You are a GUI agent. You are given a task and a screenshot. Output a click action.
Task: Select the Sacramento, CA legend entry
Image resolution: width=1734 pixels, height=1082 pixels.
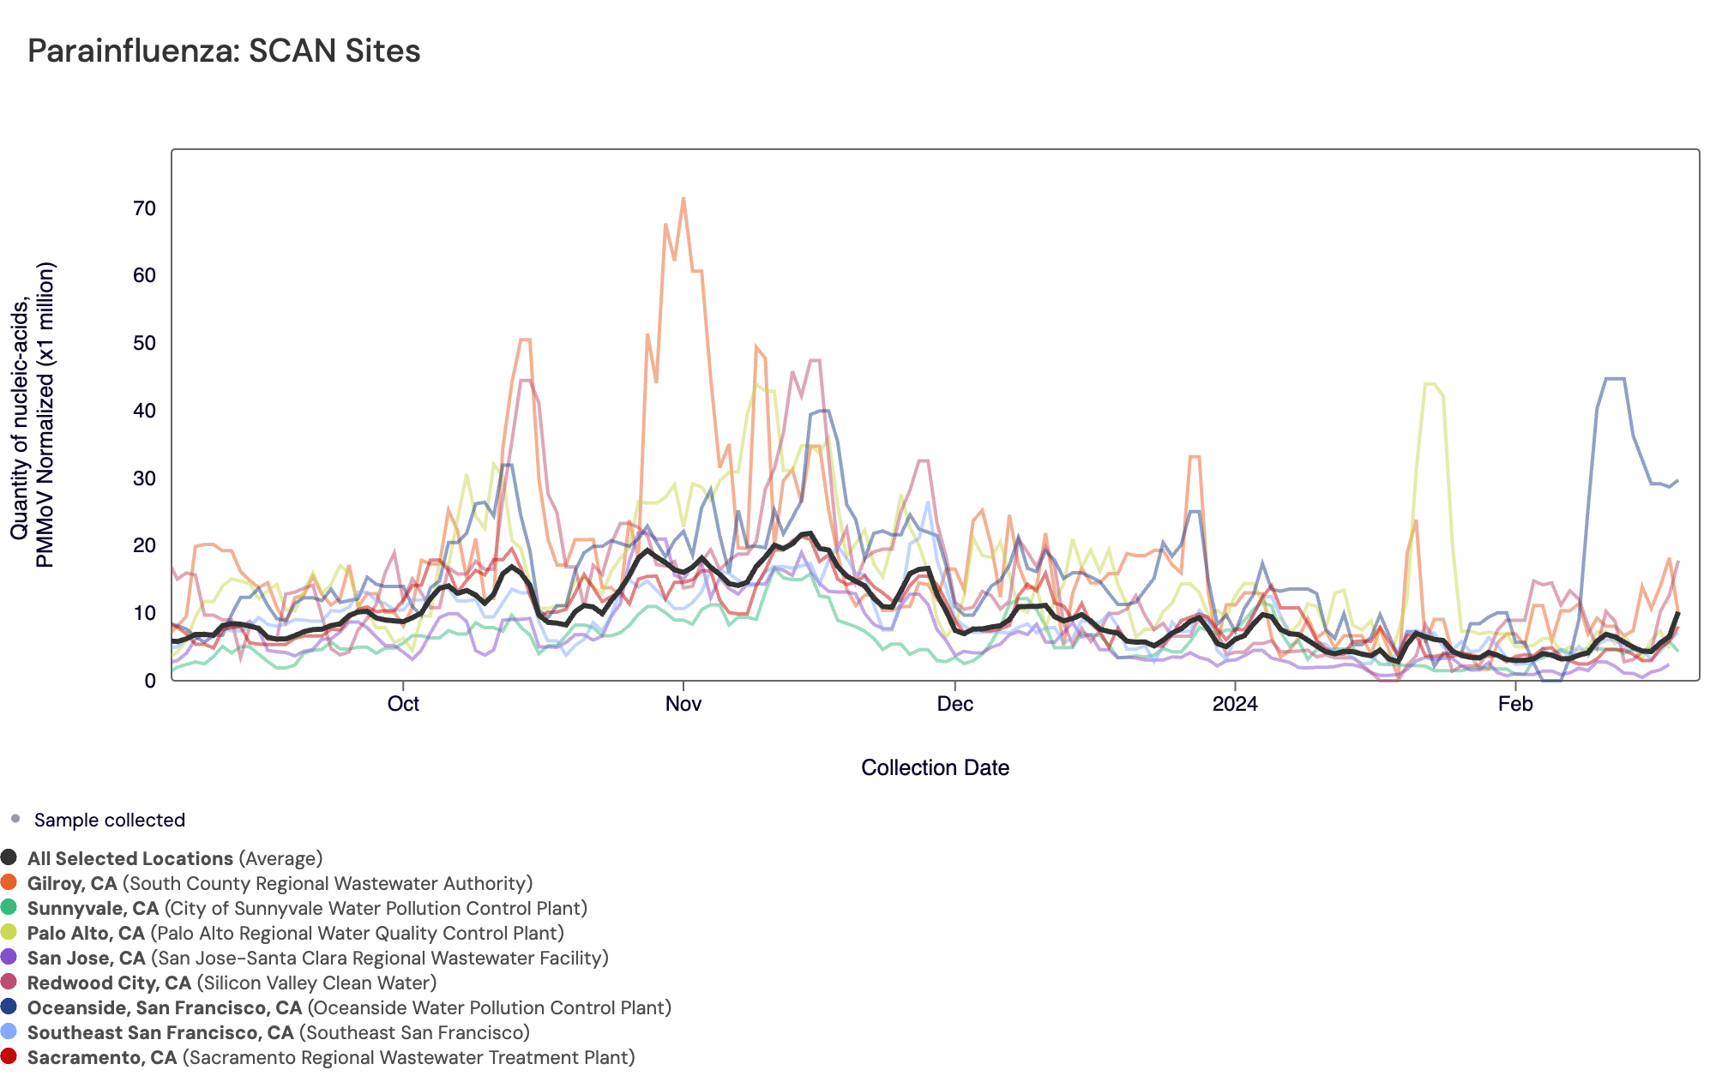[102, 1057]
